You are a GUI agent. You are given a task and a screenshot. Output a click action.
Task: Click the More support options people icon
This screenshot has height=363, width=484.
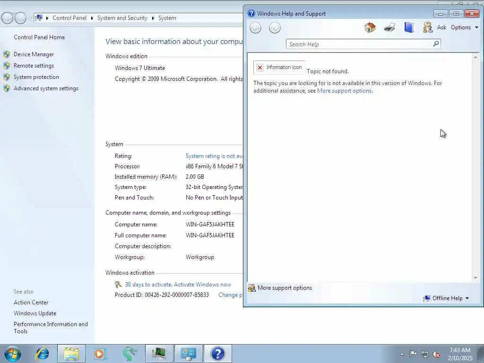click(252, 288)
